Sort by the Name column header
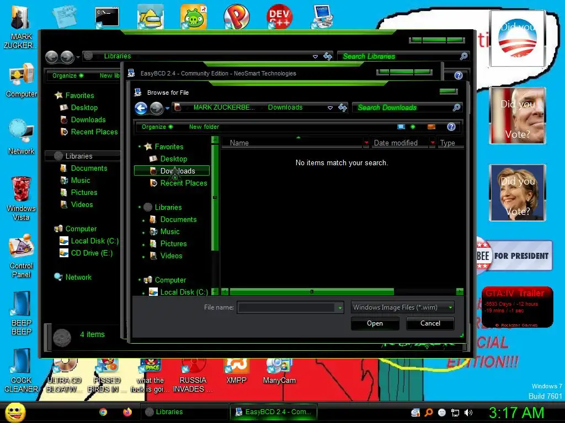The image size is (565, 423). click(x=292, y=143)
